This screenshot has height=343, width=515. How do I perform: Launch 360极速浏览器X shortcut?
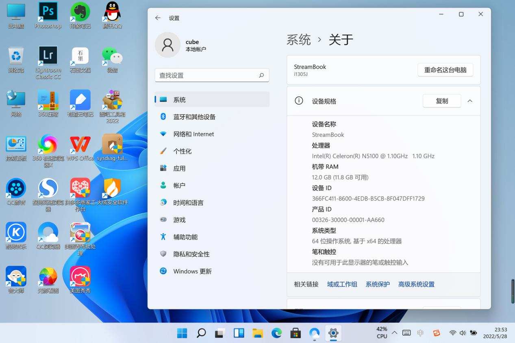pos(48,151)
